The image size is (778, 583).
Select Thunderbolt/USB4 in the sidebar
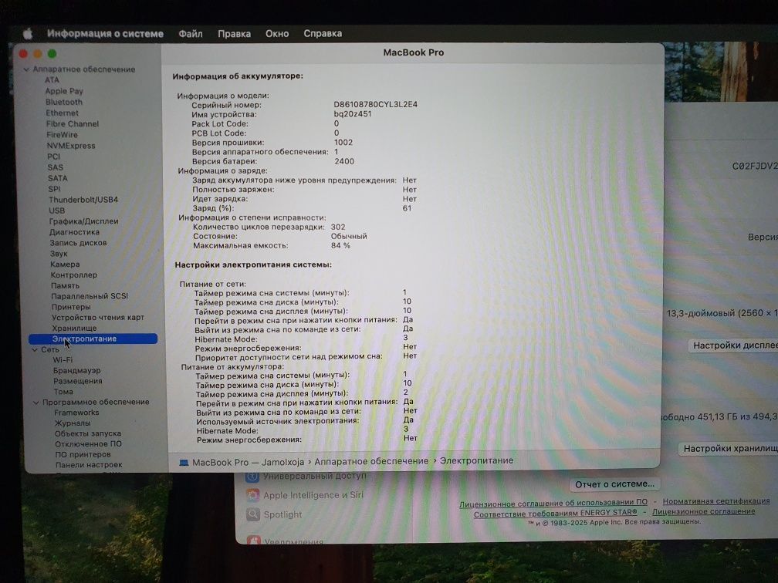(x=83, y=199)
